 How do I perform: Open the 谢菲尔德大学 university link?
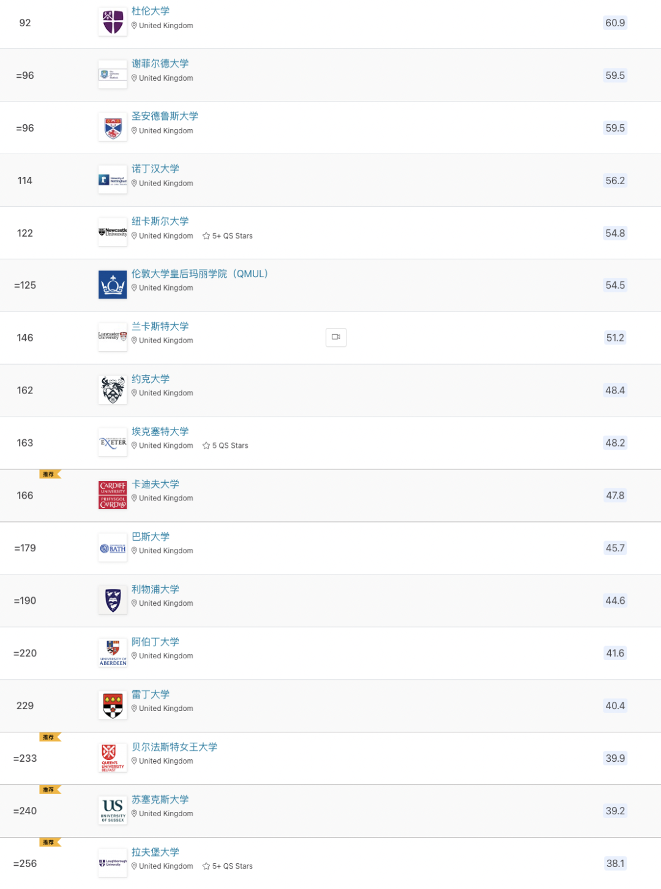tap(160, 64)
